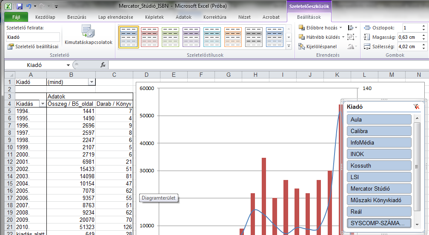429x235 pixels.
Task: Toggle the Műszaki Könyvkiadó slicer item
Action: [379, 200]
